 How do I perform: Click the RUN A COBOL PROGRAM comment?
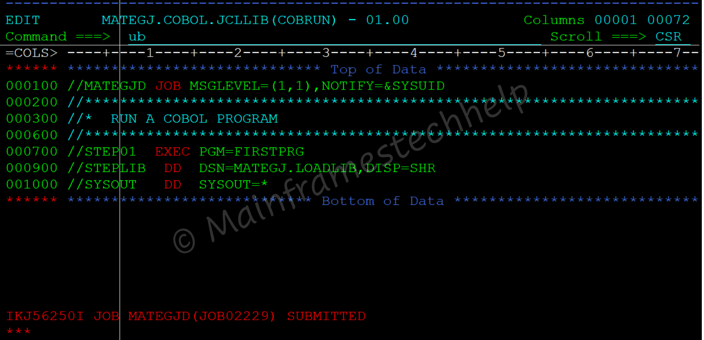click(x=194, y=119)
